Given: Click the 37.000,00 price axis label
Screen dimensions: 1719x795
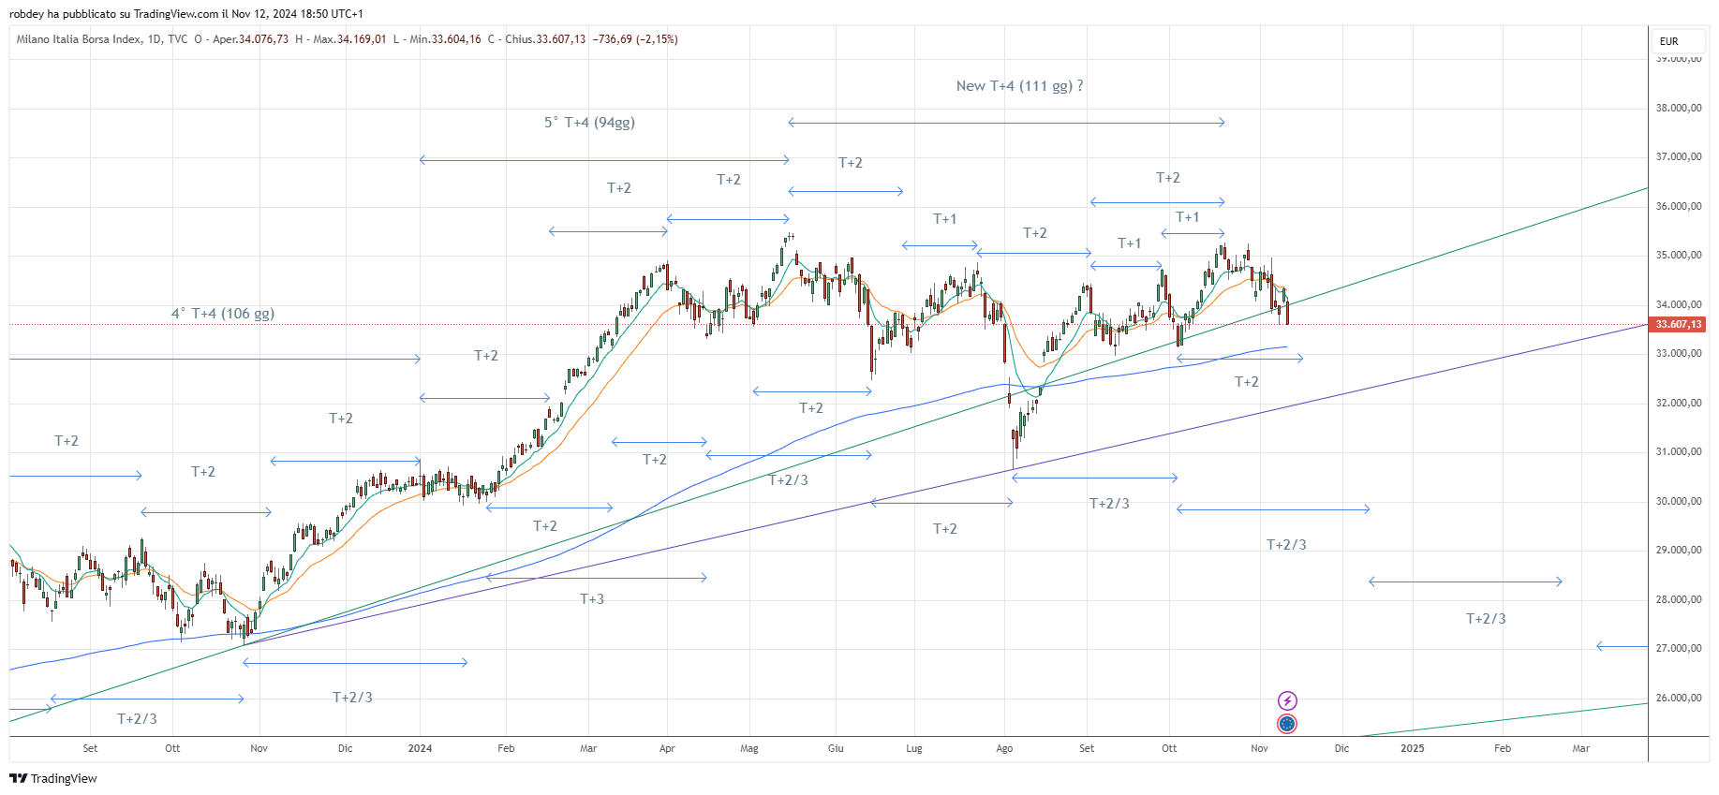Looking at the screenshot, I should point(1679,156).
